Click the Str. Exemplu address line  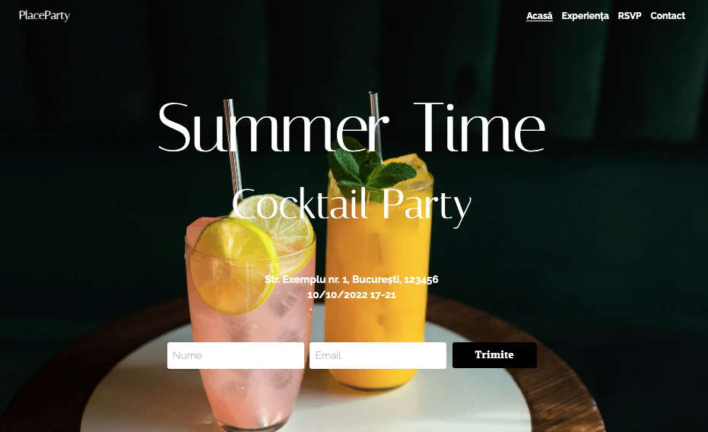click(x=351, y=279)
